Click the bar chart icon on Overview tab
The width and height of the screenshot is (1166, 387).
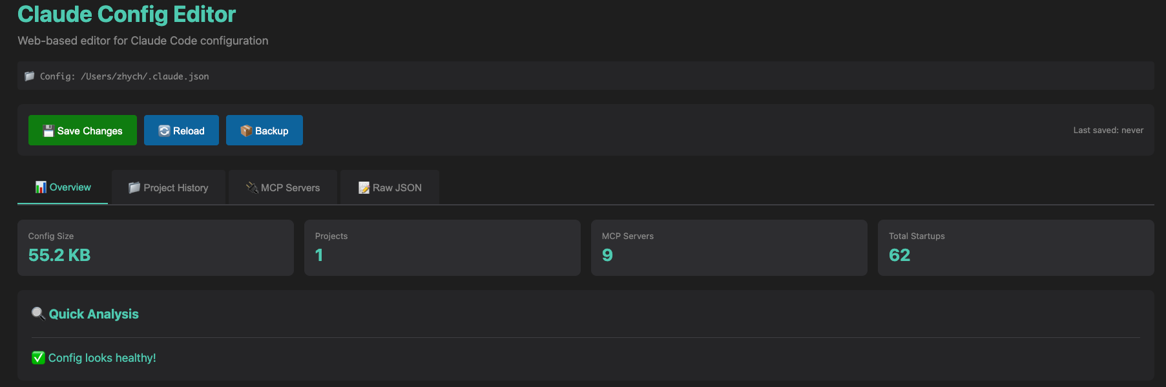tap(41, 187)
